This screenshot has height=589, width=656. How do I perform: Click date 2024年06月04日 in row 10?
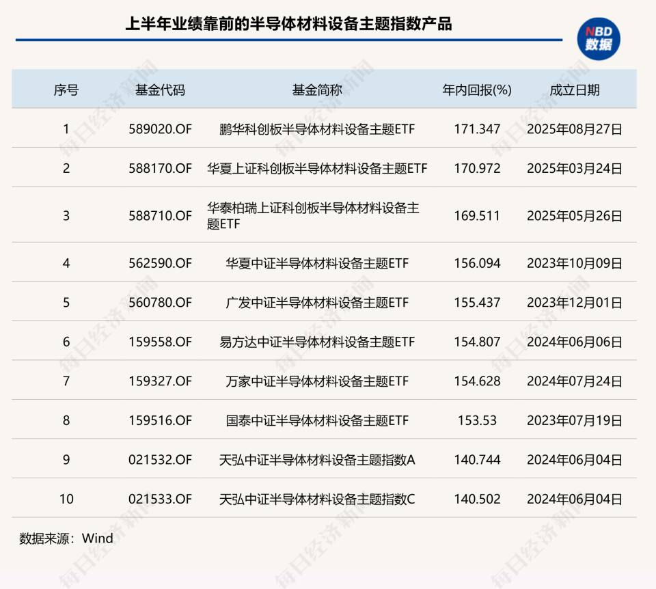point(575,499)
